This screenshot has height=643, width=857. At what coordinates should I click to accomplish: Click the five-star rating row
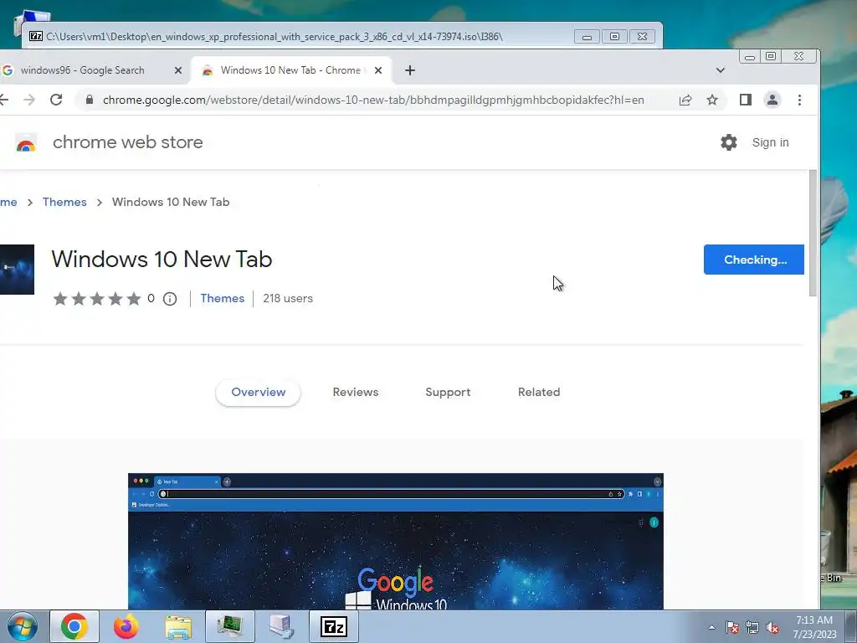click(x=97, y=299)
